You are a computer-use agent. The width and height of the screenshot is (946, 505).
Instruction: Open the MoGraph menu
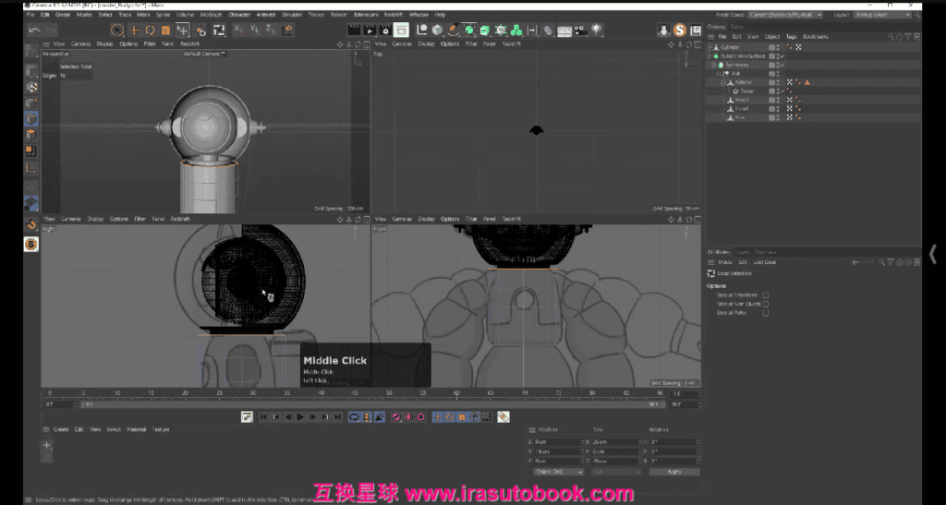click(212, 15)
